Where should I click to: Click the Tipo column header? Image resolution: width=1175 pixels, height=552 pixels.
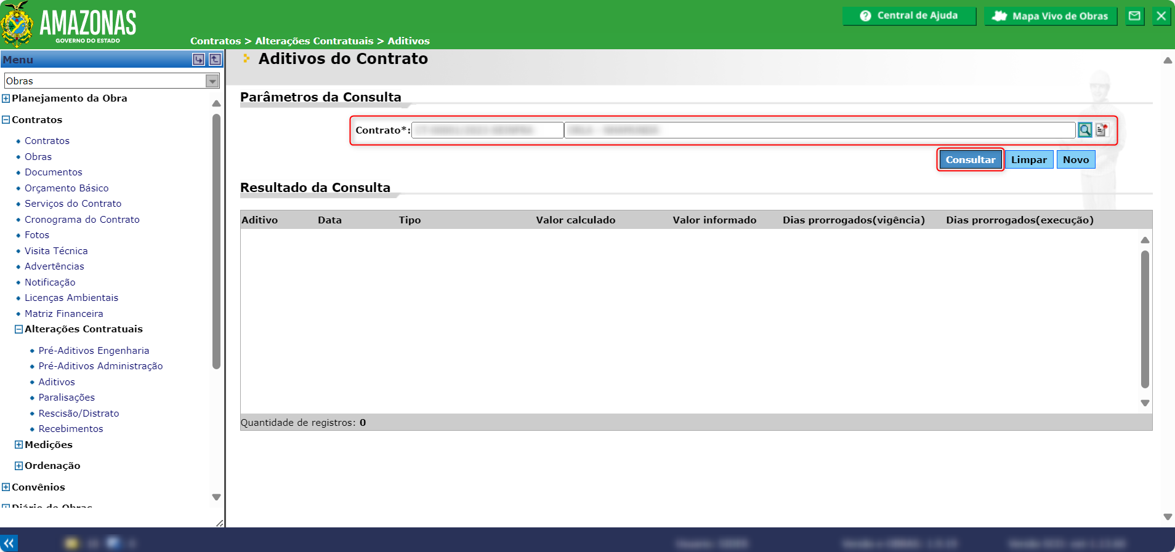point(410,220)
